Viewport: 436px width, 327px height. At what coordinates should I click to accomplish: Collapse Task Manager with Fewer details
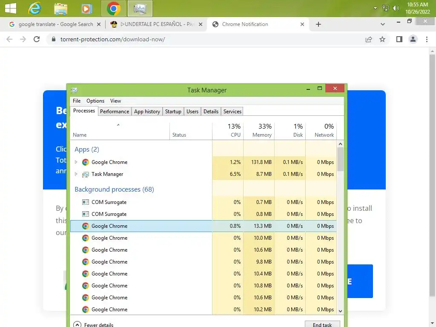(x=93, y=324)
